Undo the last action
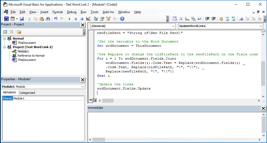This screenshot has height=143, width=267. [x=56, y=19]
